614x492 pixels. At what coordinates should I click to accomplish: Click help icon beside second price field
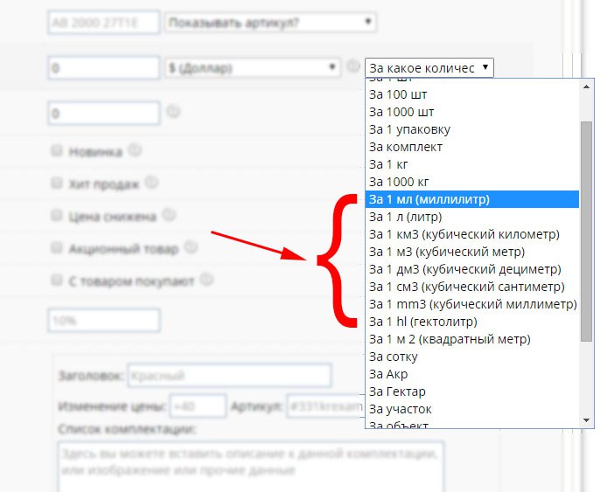(x=173, y=112)
